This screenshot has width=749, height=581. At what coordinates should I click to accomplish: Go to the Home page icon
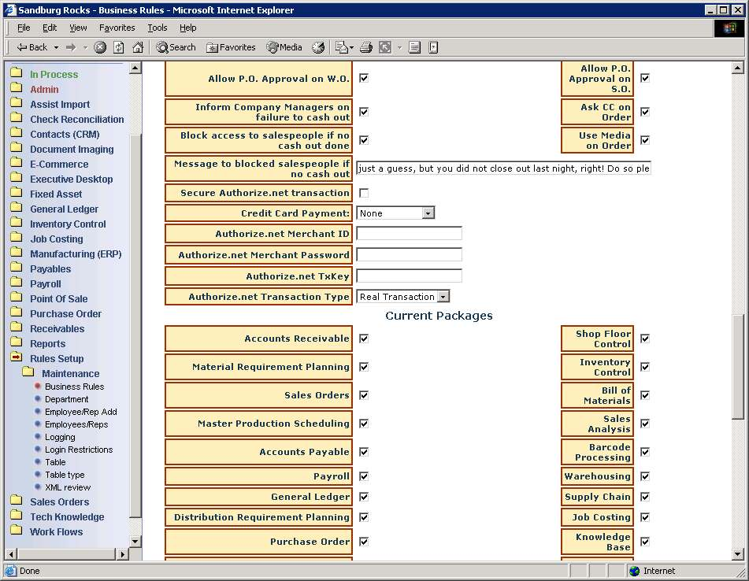click(138, 47)
